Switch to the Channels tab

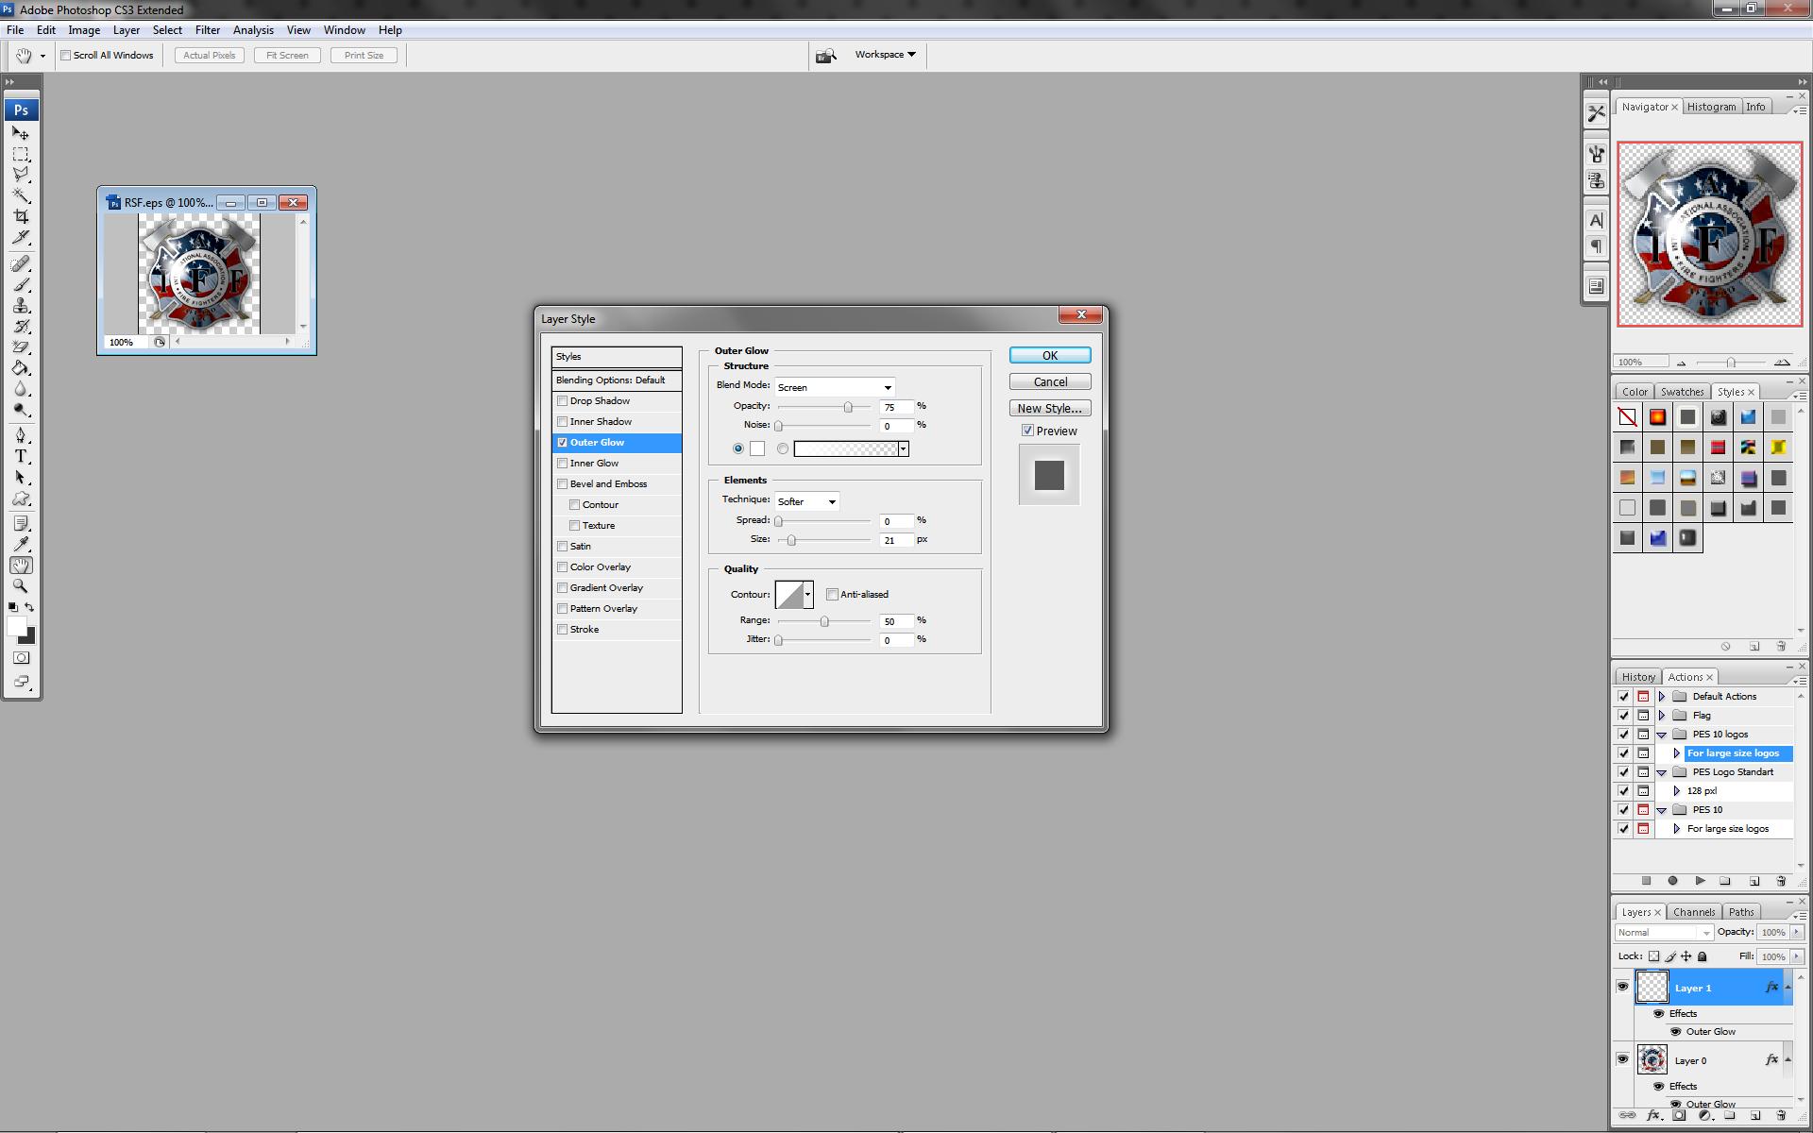coord(1693,912)
